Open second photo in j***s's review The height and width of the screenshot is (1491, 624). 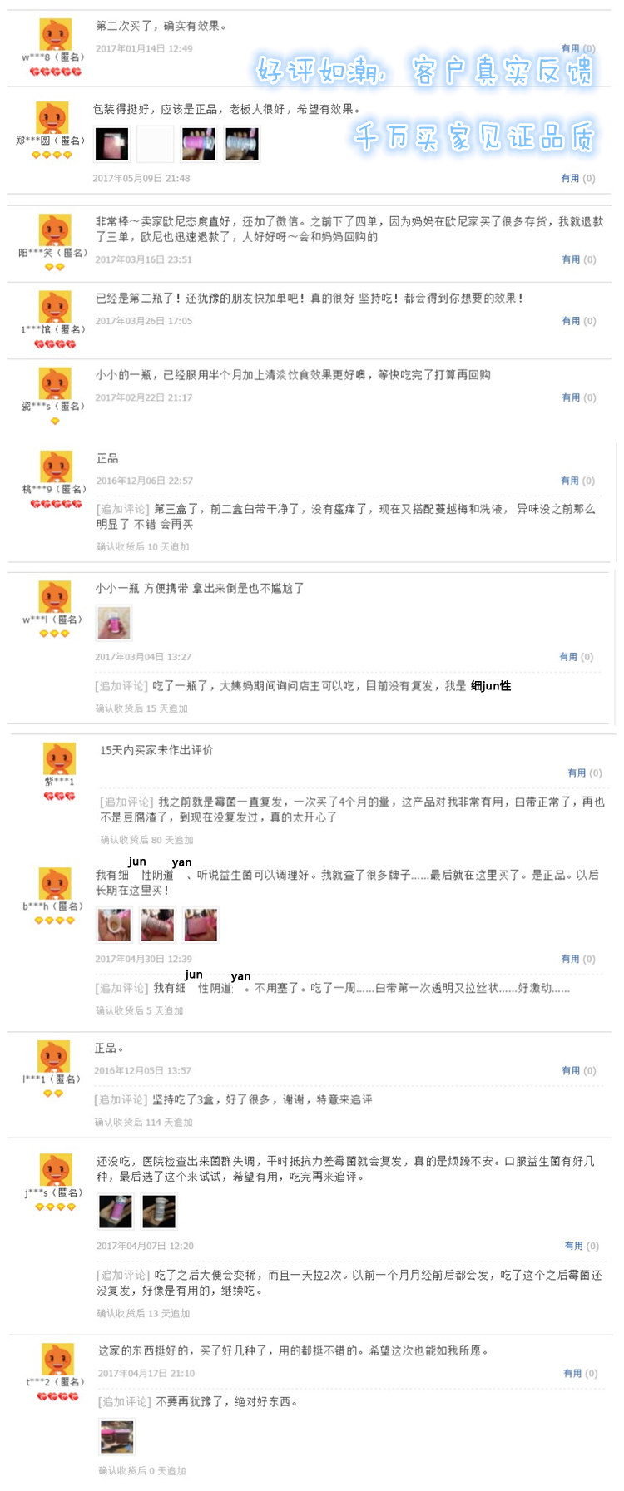tap(159, 1211)
